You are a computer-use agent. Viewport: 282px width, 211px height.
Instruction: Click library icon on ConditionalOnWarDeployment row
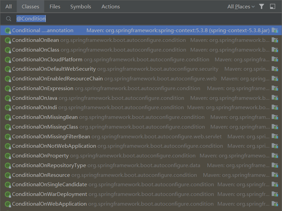pyautogui.click(x=275, y=194)
